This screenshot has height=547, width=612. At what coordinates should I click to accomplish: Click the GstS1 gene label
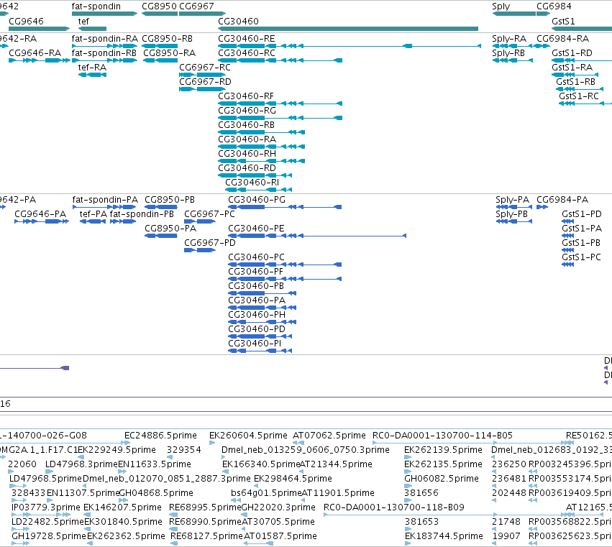pyautogui.click(x=563, y=22)
